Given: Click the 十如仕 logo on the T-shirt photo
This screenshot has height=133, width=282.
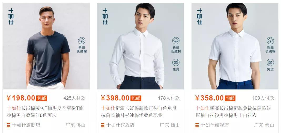Looking at the screenshot, I should coord(11,16).
